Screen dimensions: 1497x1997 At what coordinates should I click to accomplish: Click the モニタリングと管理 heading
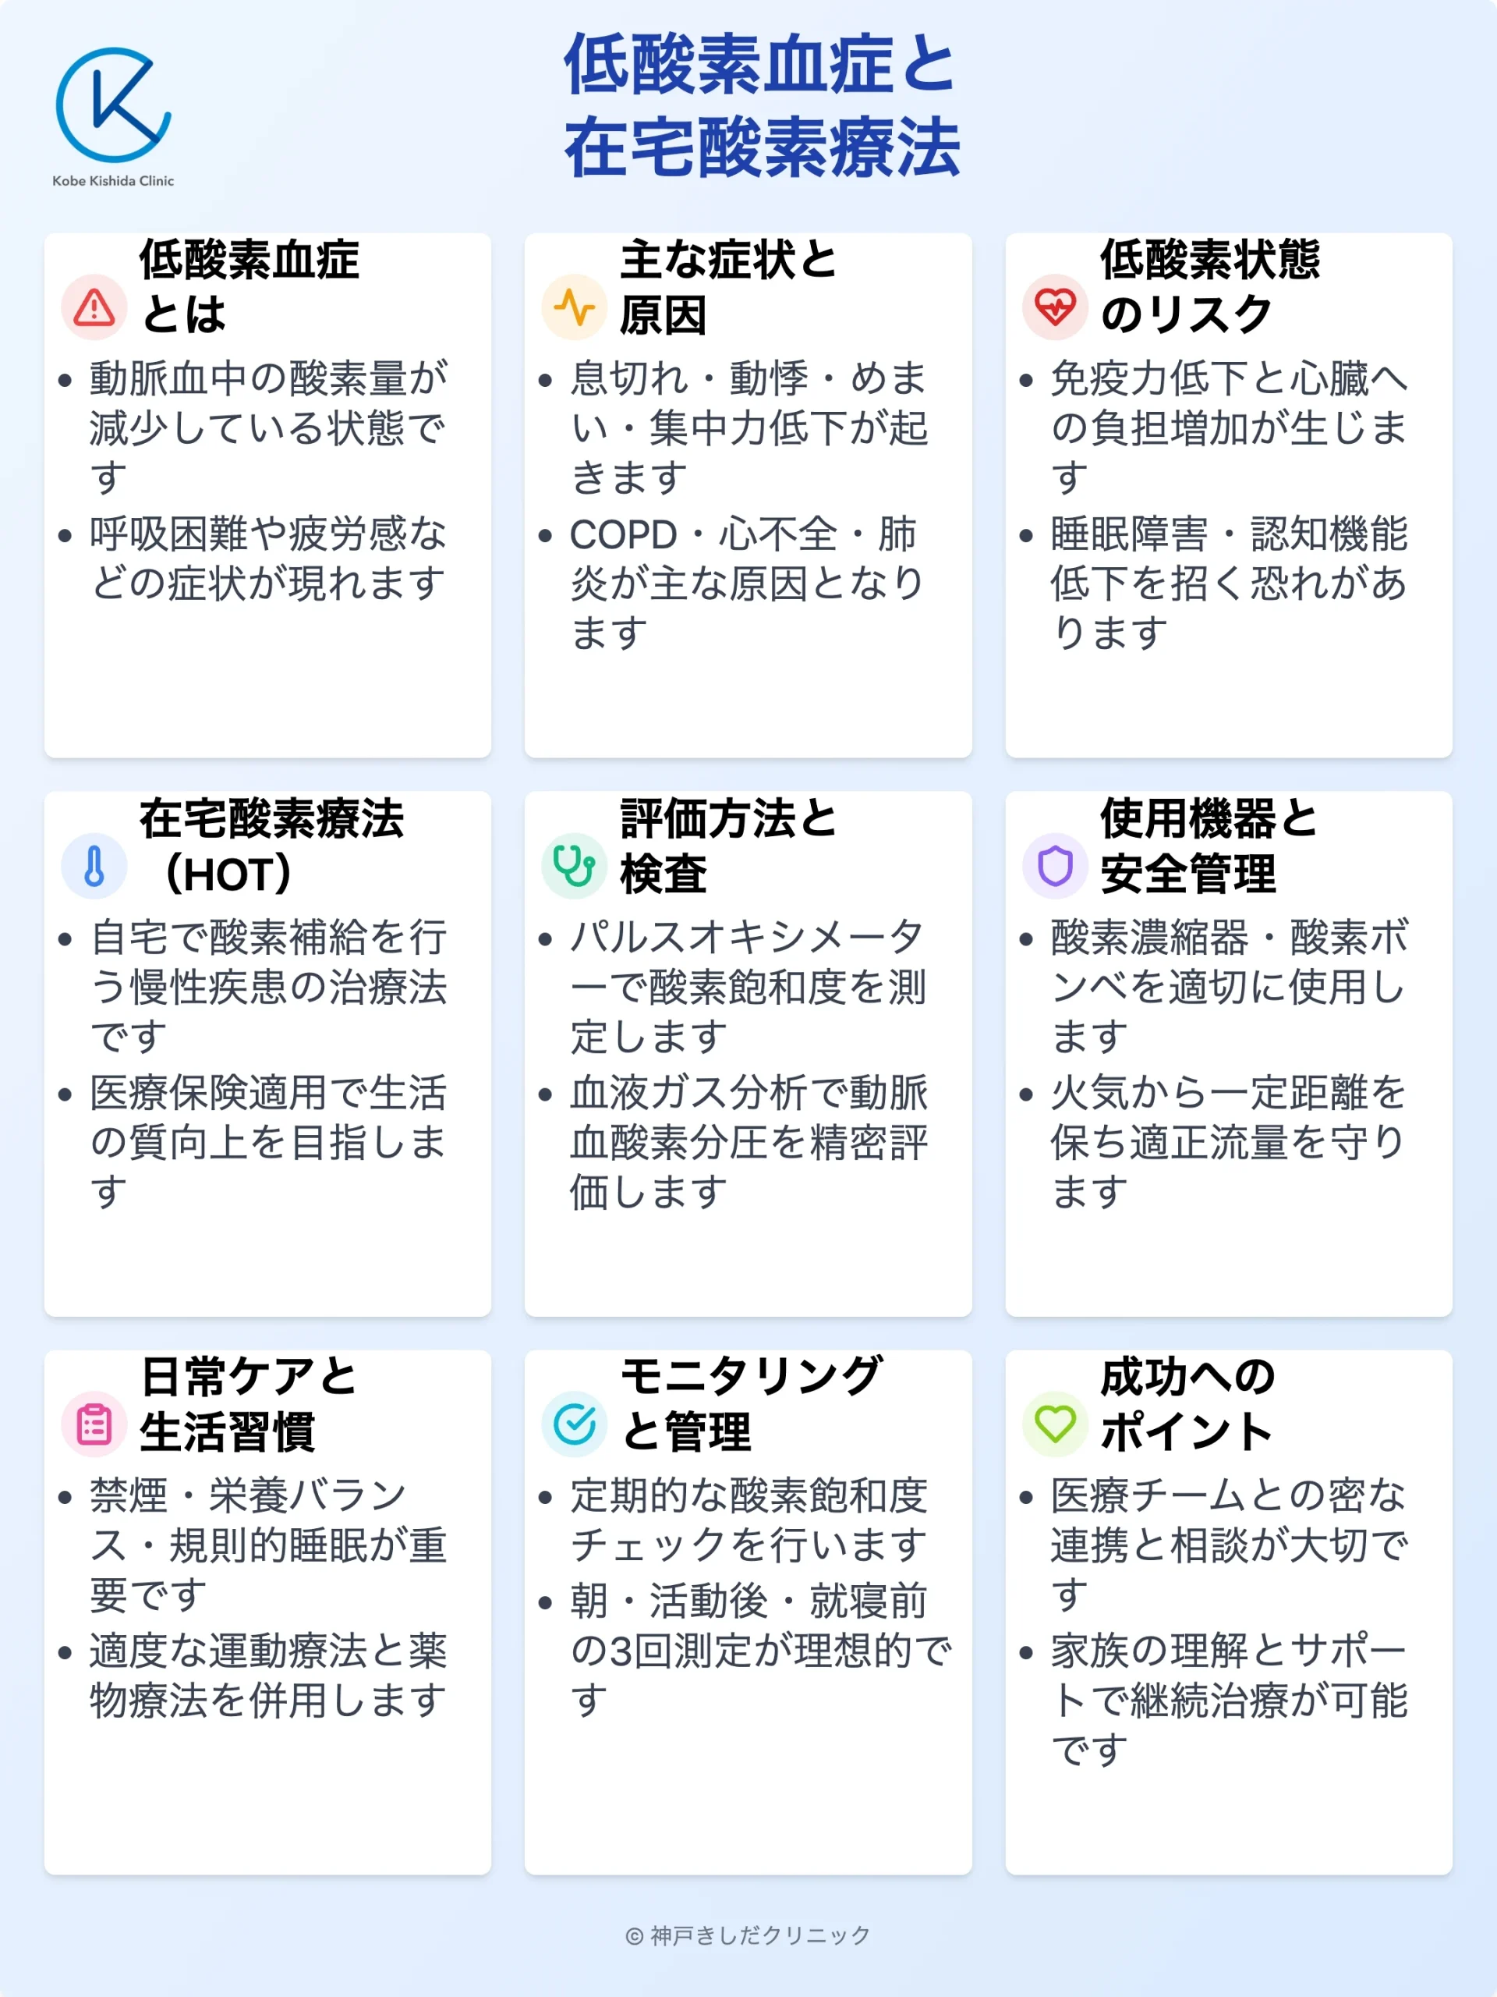pyautogui.click(x=751, y=1404)
